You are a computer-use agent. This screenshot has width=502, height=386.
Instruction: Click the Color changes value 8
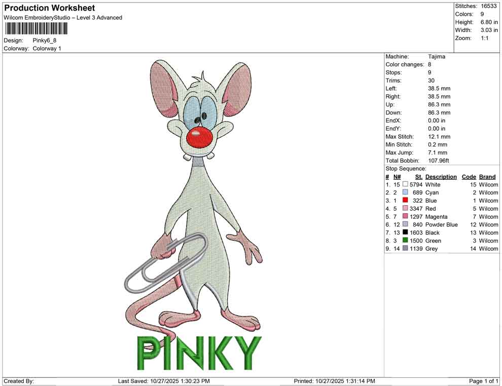[x=429, y=65]
